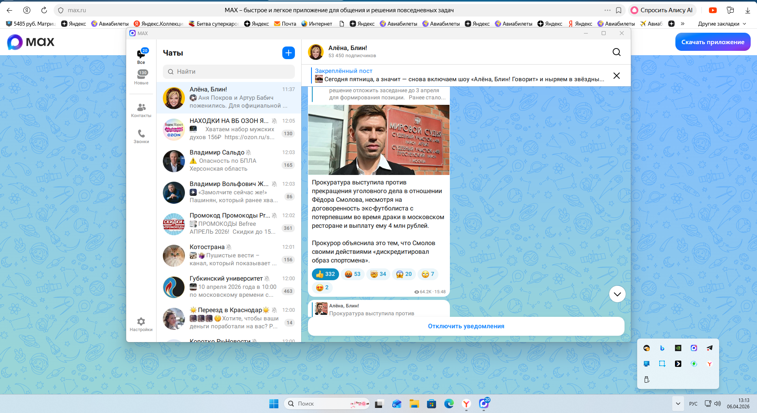Image resolution: width=757 pixels, height=413 pixels.
Task: Open the Яндекс.Коллекции bookmark
Action: (x=158, y=24)
